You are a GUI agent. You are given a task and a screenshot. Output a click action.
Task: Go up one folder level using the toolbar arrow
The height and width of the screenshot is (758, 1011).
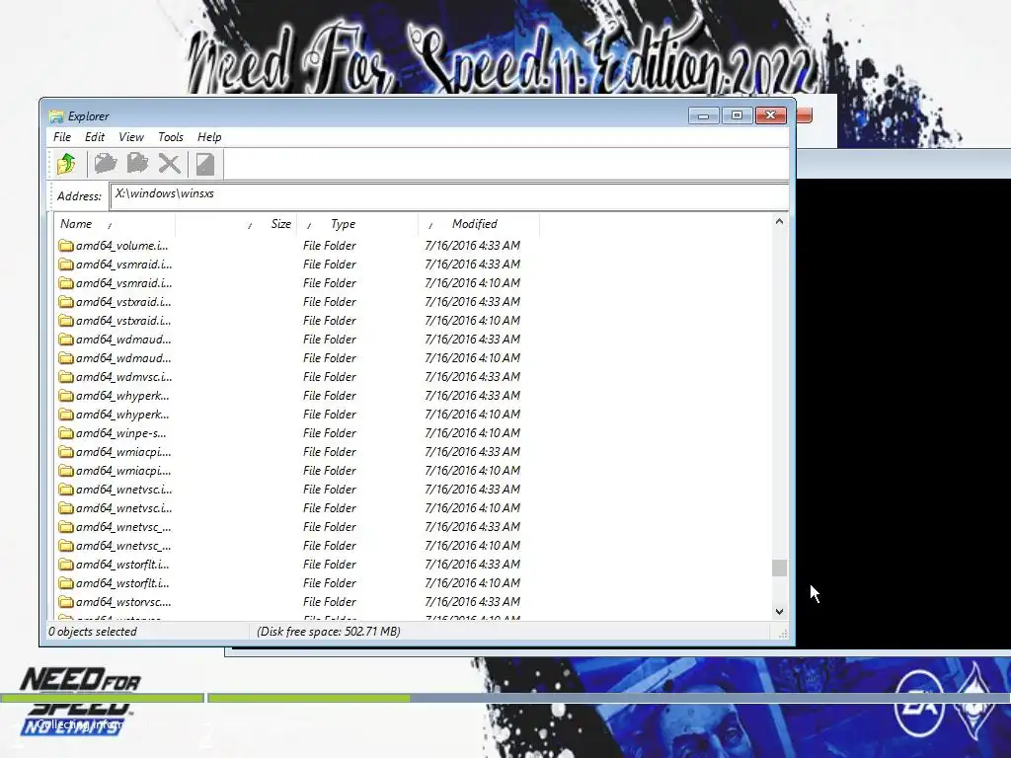pyautogui.click(x=66, y=164)
